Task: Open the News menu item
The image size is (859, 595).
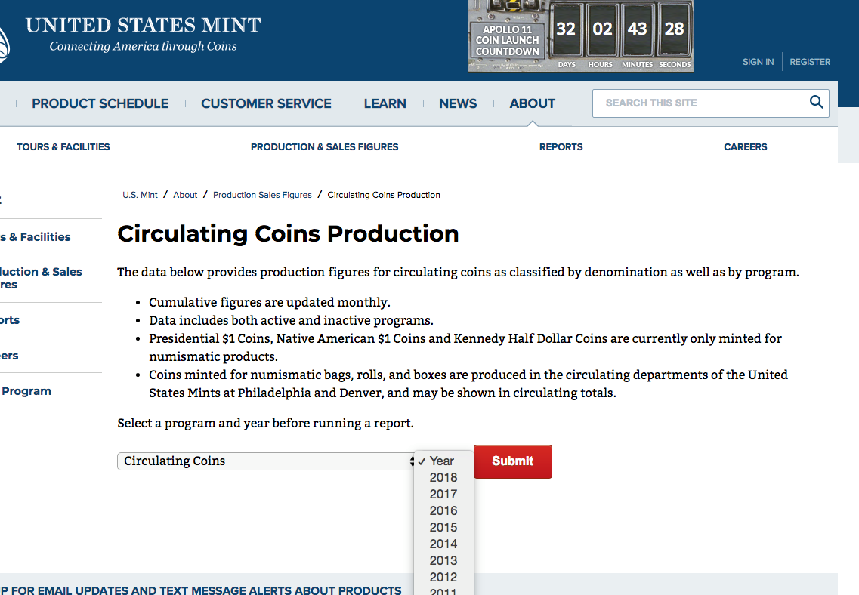Action: click(x=458, y=103)
